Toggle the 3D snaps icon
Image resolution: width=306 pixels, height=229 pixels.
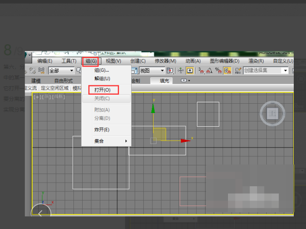[x=201, y=71]
